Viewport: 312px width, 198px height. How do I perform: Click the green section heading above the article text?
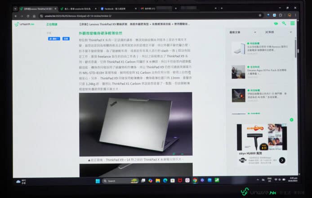101,33
